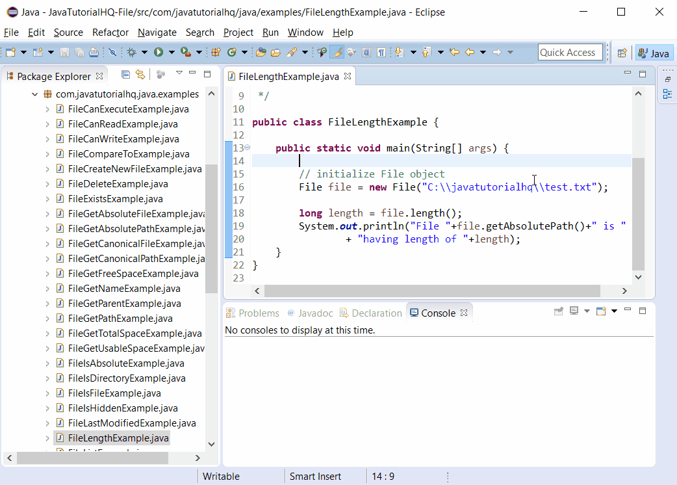Screen dimensions: 677x485
Task: Switch to the Problems tab
Action: [252, 313]
